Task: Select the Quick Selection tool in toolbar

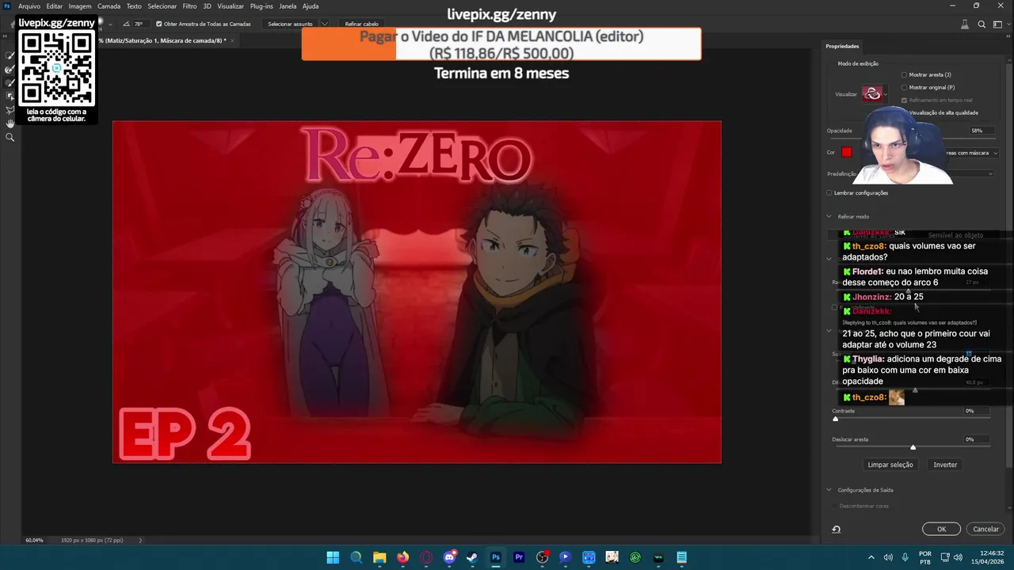Action: 10,56
